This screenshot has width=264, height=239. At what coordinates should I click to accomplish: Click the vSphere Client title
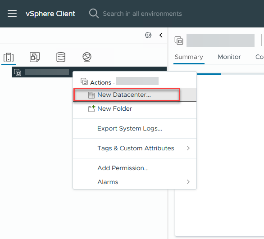coord(50,14)
